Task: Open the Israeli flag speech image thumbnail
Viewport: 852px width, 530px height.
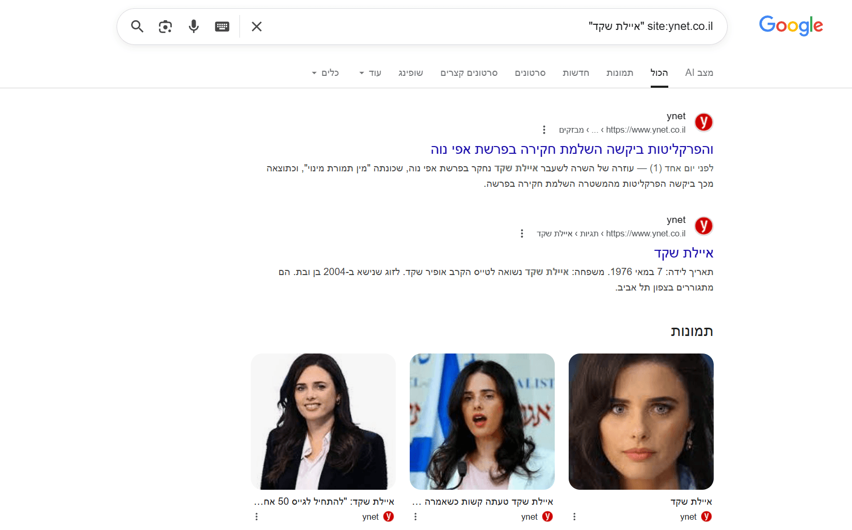Action: [482, 422]
